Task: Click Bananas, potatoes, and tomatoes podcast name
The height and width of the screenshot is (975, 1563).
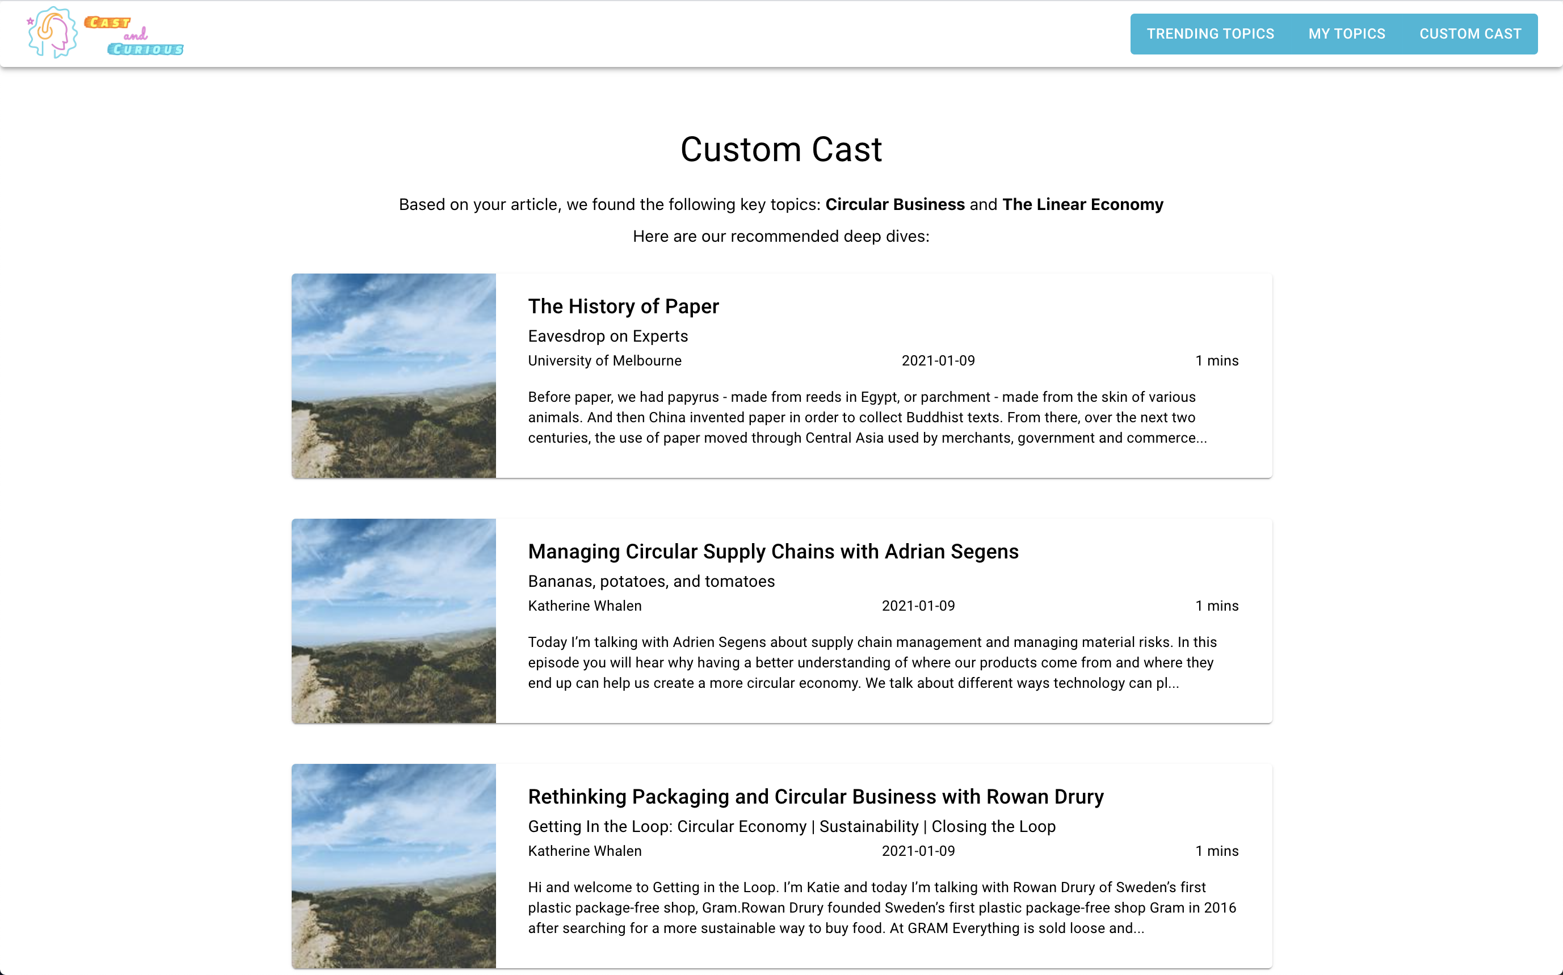Action: coord(650,581)
